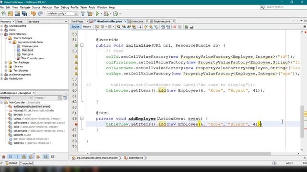The image size is (307, 172).
Task: Toggle Show Static Members filter in Navigator
Action: pyautogui.click(x=17, y=157)
